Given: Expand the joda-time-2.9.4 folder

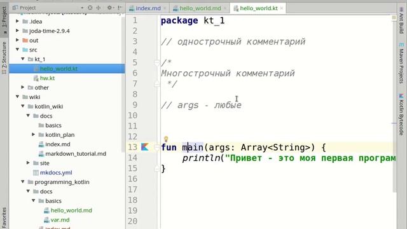Looking at the screenshot, I should (x=17, y=31).
